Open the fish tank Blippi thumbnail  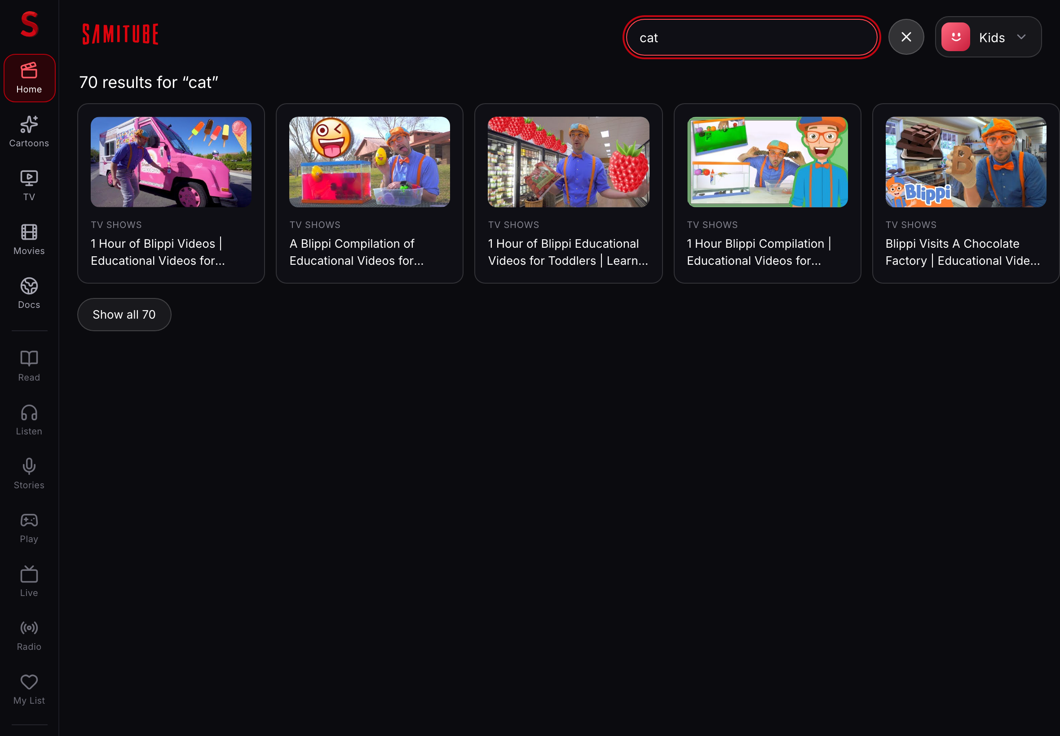pyautogui.click(x=370, y=162)
